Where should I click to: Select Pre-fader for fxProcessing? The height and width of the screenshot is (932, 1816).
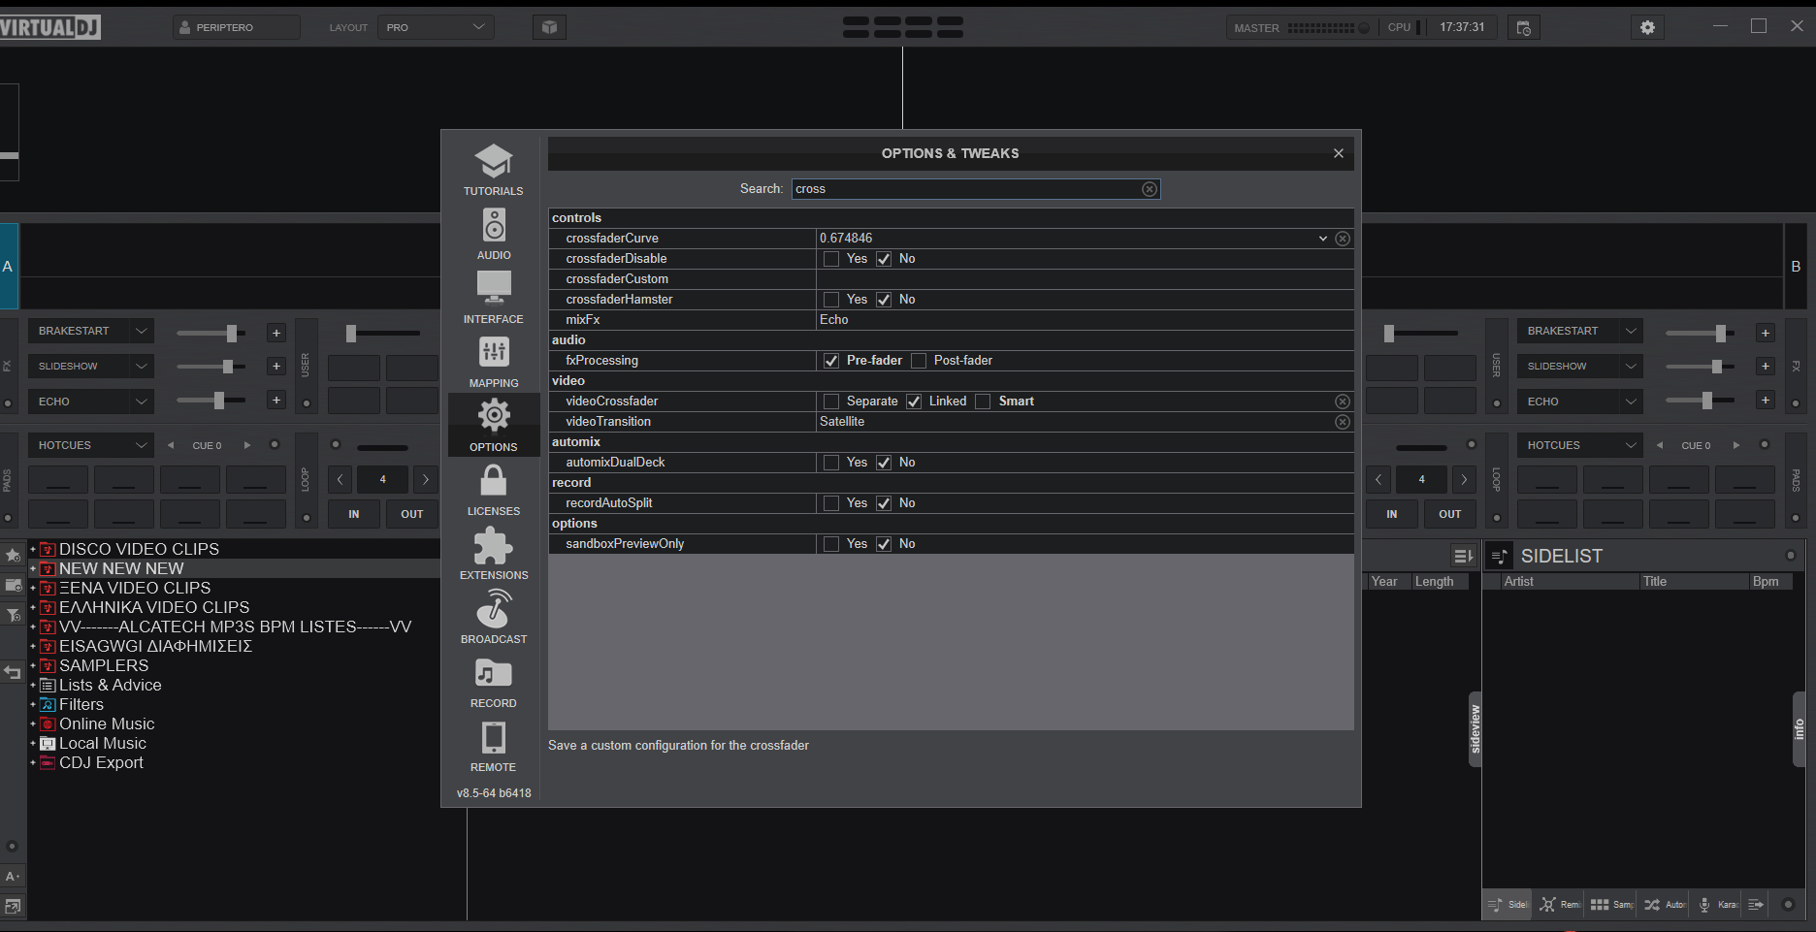(x=831, y=361)
